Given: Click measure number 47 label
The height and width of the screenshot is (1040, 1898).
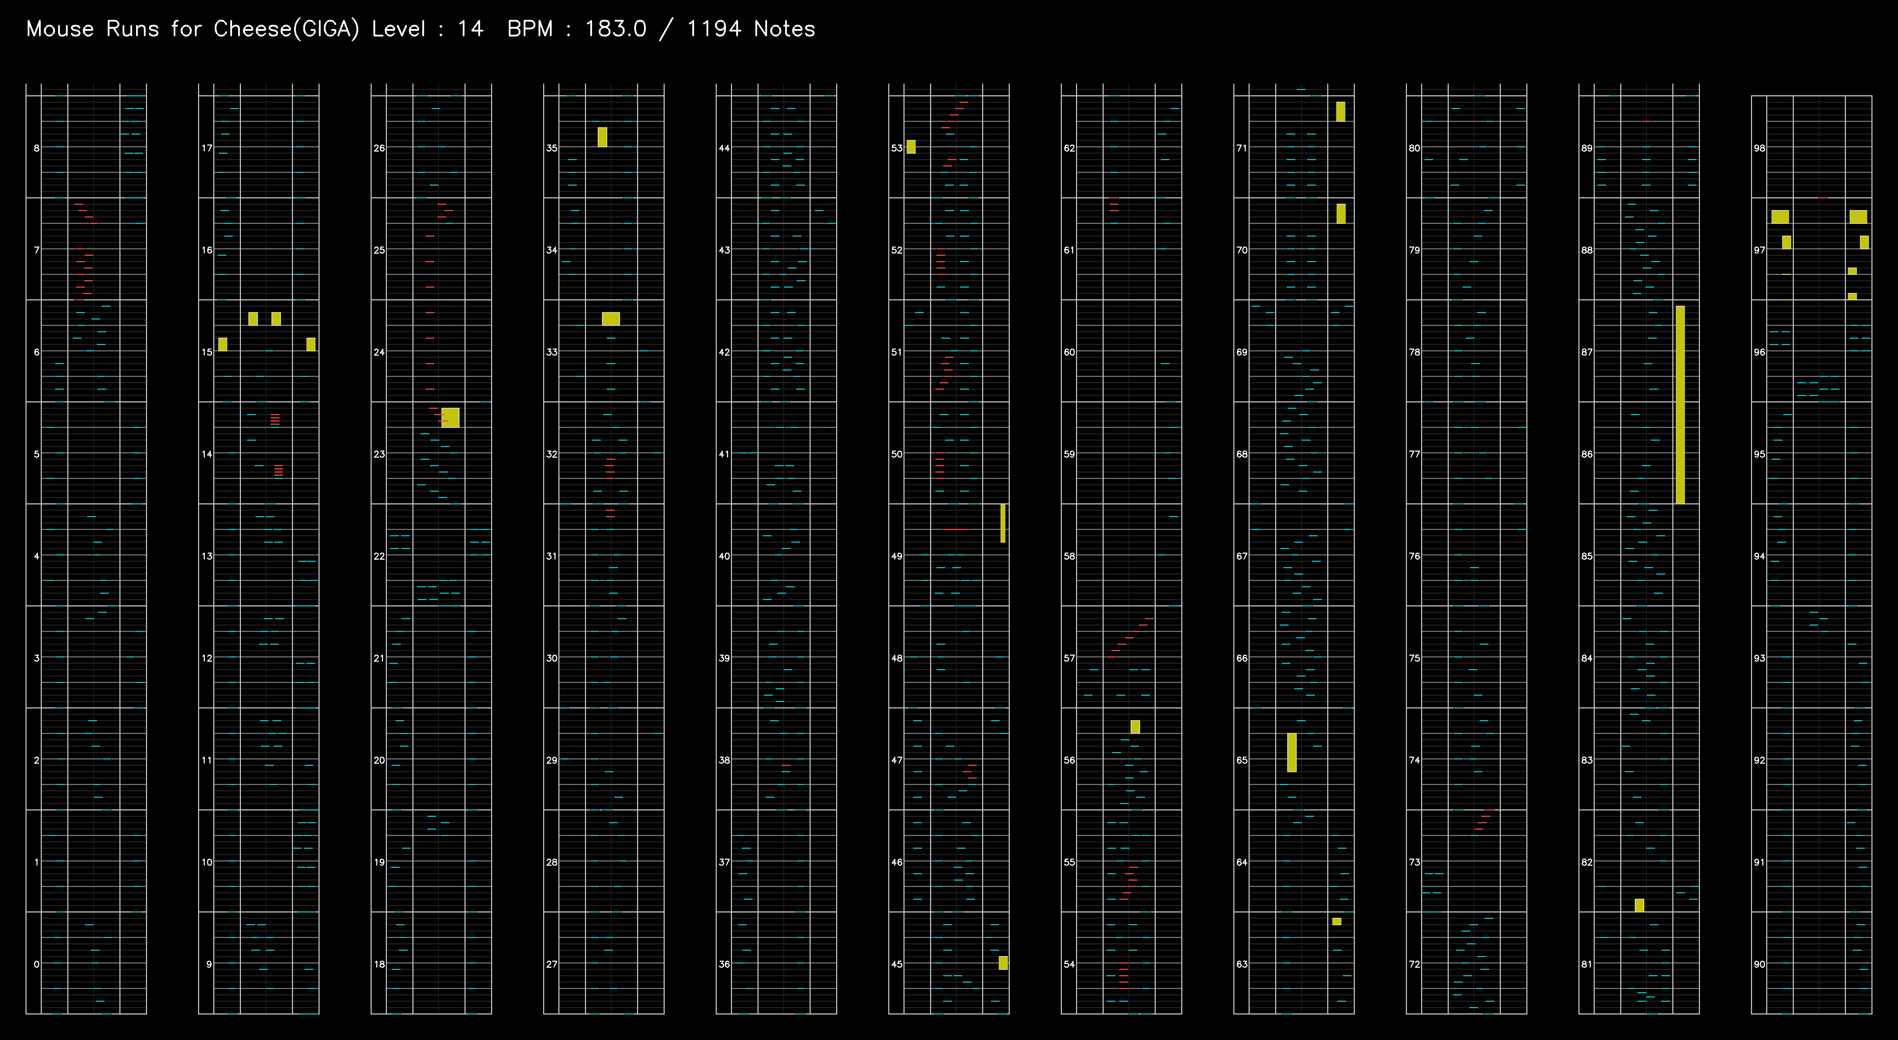Looking at the screenshot, I should pyautogui.click(x=897, y=760).
